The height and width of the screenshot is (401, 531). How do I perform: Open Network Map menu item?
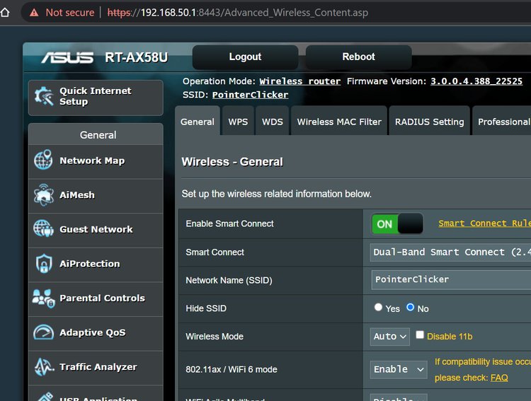96,161
